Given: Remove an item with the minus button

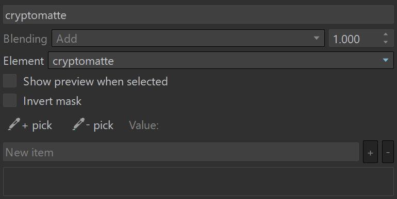Looking at the screenshot, I should [388, 152].
